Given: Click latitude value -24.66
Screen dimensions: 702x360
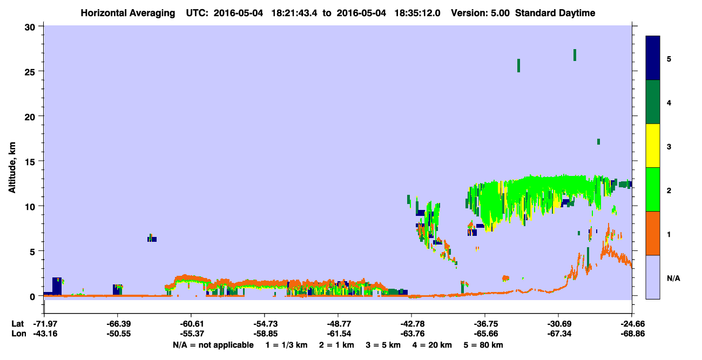Looking at the screenshot, I should point(632,324).
